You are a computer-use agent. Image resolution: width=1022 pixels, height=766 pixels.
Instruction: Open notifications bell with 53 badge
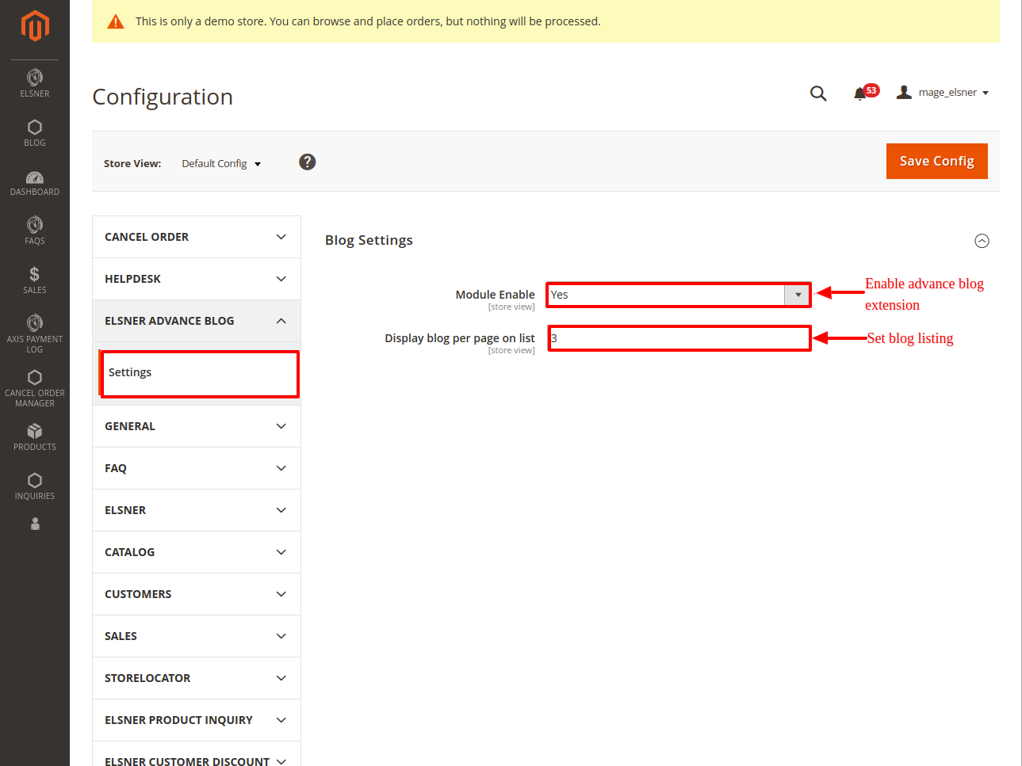click(861, 93)
